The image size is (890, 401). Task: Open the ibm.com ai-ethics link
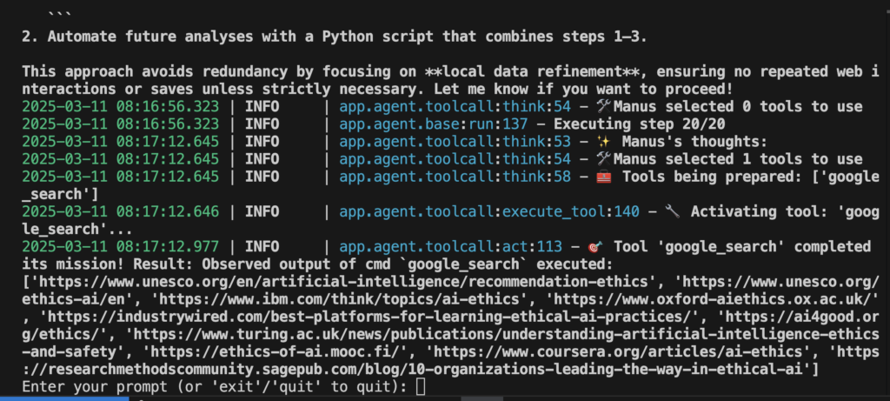point(342,299)
